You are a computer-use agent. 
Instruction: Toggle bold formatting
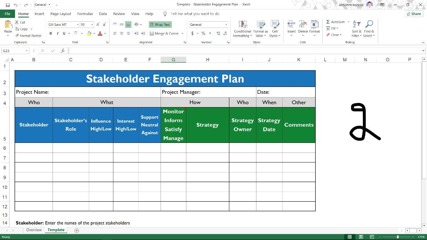click(50, 32)
